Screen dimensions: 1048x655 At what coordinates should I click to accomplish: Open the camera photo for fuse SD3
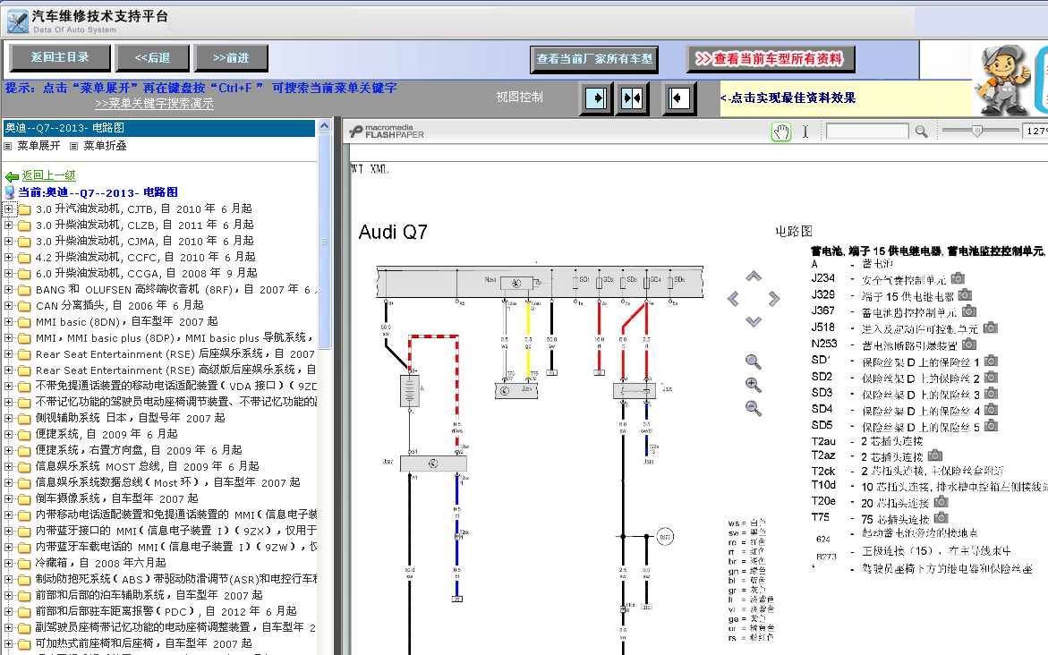[x=991, y=393]
